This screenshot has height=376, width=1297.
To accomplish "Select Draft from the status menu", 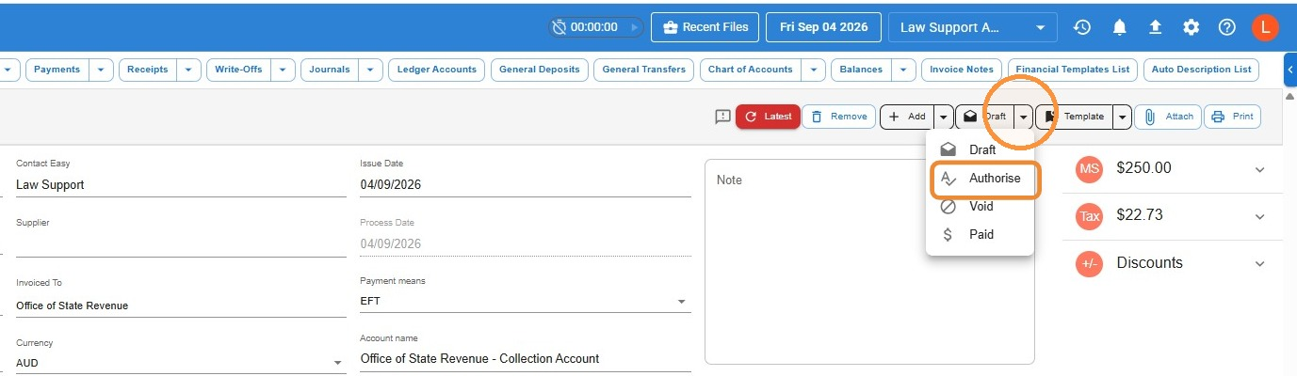I will point(980,149).
